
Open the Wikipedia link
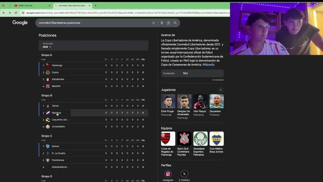tap(208, 65)
